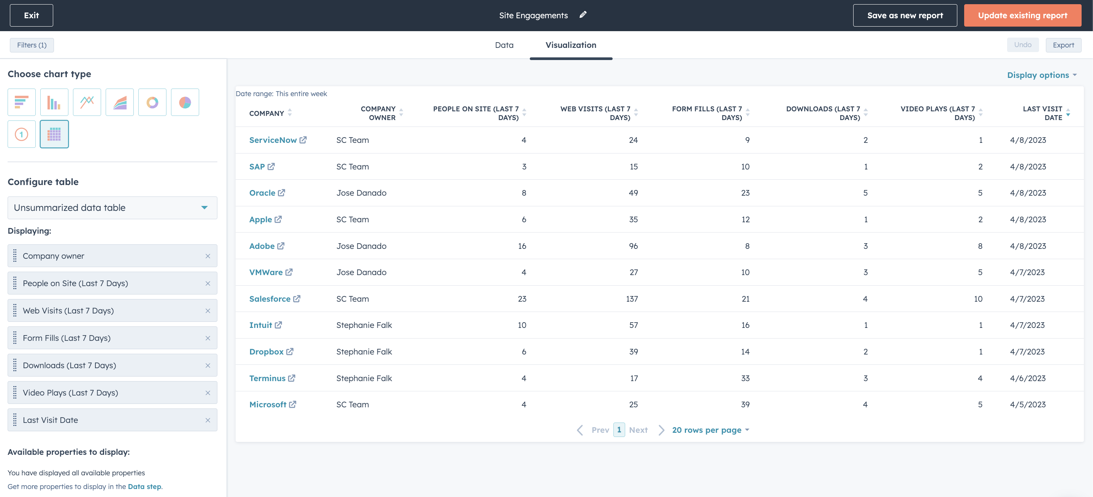
Task: Select the line chart type
Action: pyautogui.click(x=87, y=102)
